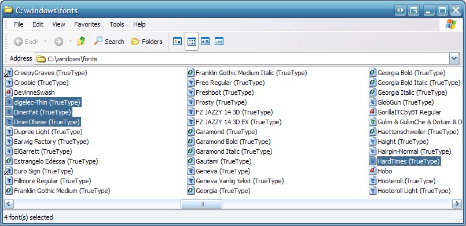
Task: Click Haettenschweiler (TrueType) font name
Action: pyautogui.click(x=418, y=132)
